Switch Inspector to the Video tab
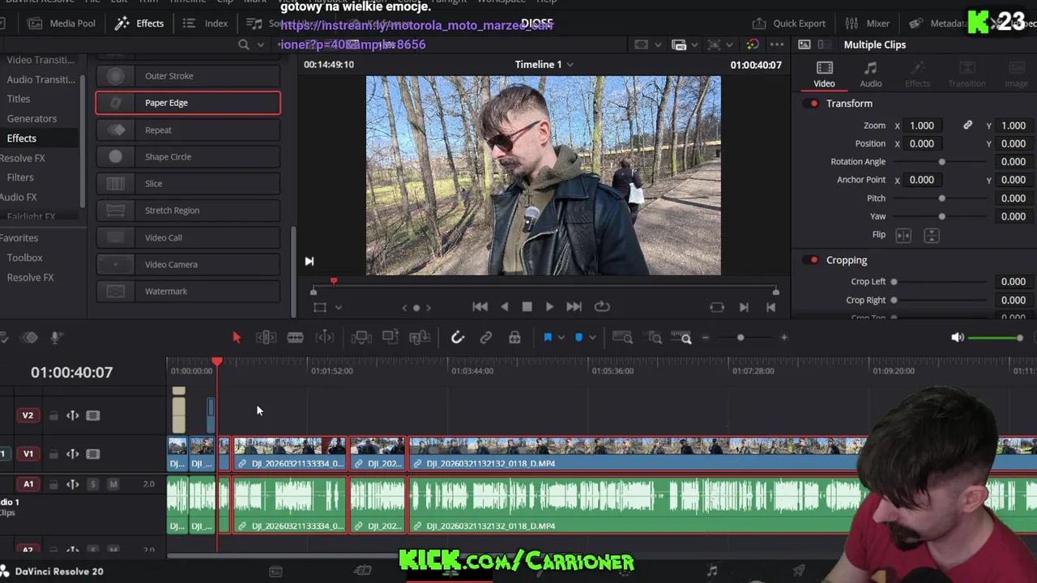This screenshot has width=1037, height=583. 824,74
